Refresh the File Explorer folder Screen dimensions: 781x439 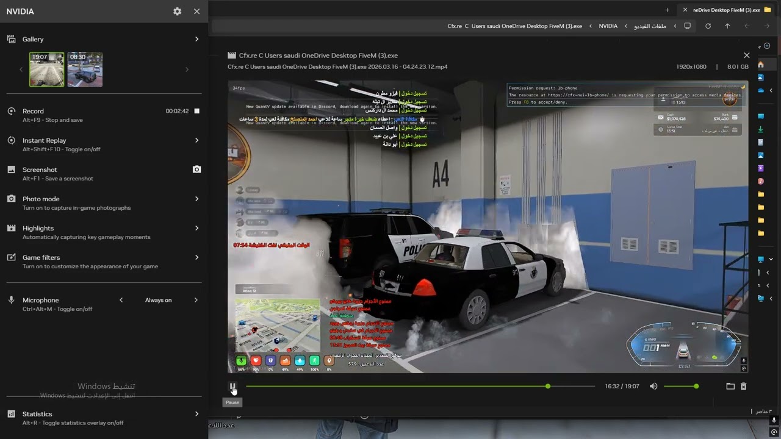708,26
